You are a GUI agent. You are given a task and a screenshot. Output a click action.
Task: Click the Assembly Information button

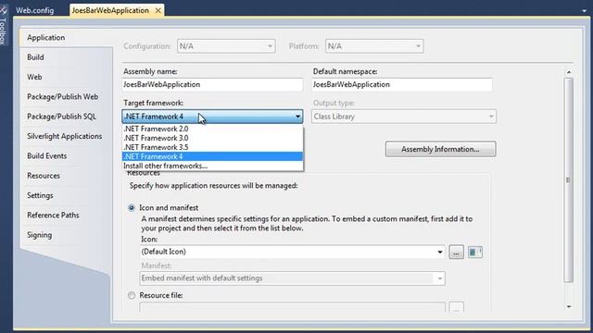(x=441, y=149)
